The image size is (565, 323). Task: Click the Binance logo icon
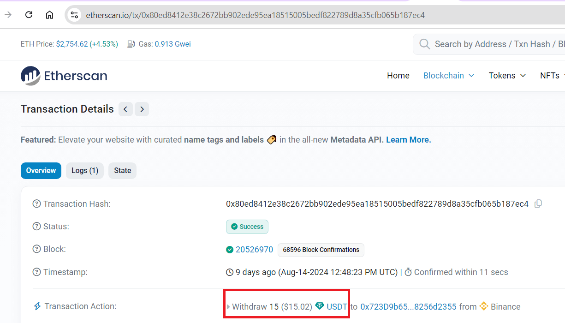484,306
